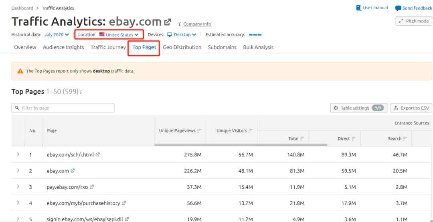The image size is (433, 222).
Task: Open Historical data July 2020 dropdown
Action: coord(57,35)
